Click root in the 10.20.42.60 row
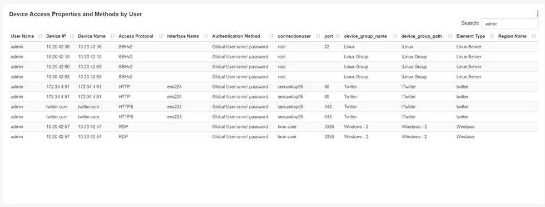 (282, 67)
